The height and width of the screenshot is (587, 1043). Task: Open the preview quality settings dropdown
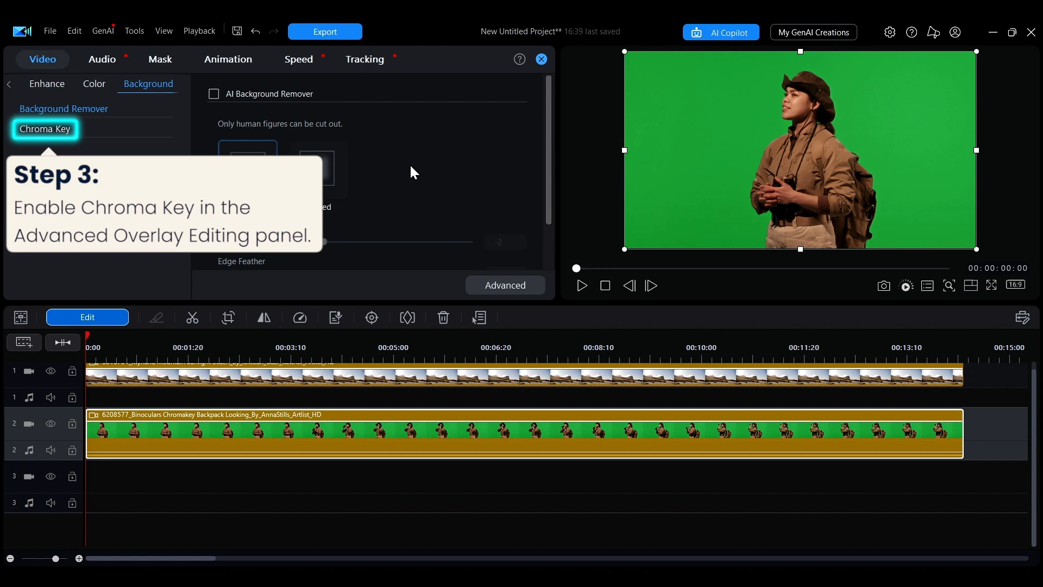click(907, 286)
